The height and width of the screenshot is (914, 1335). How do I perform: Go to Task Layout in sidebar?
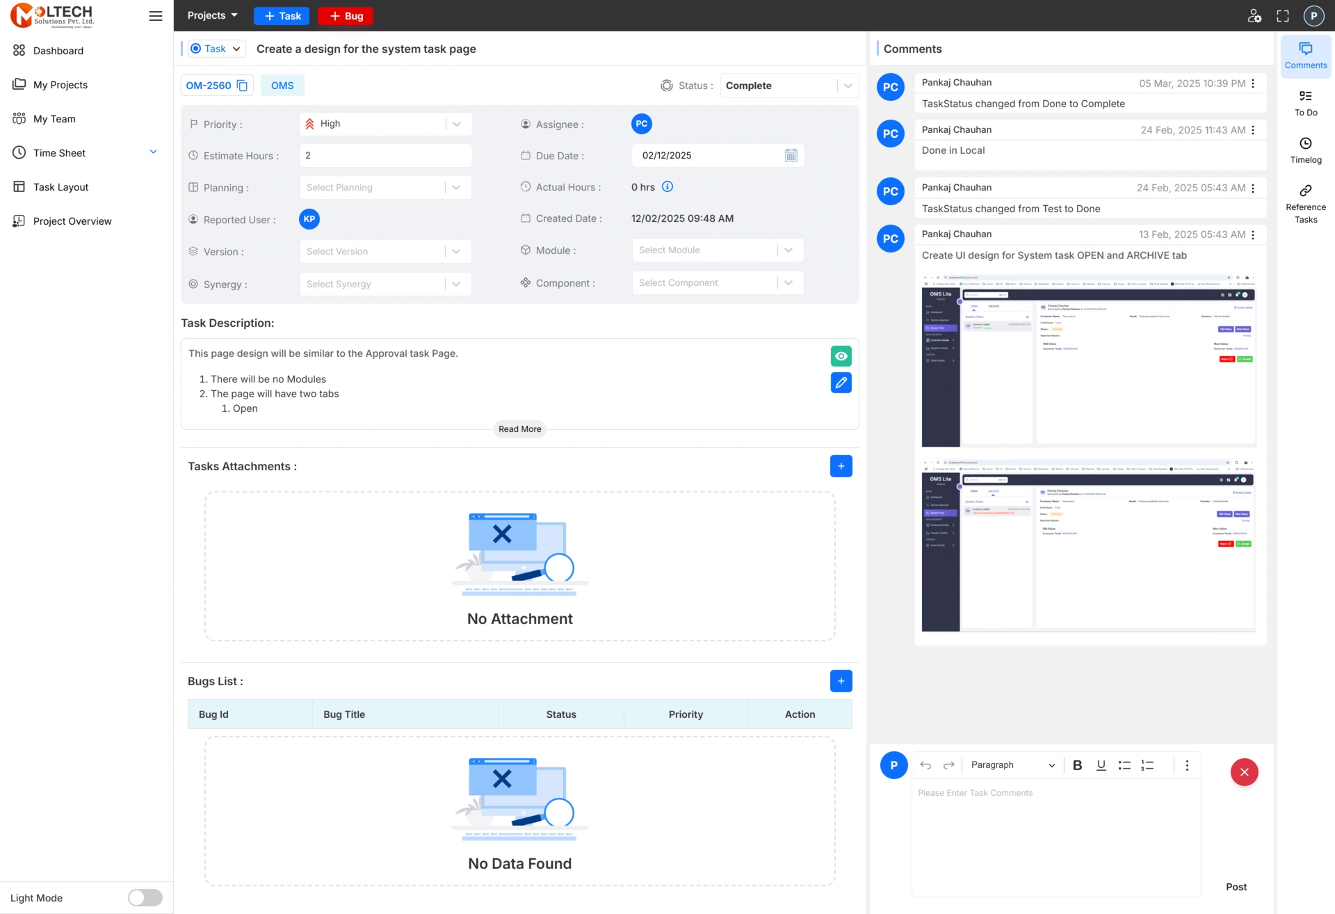[61, 187]
